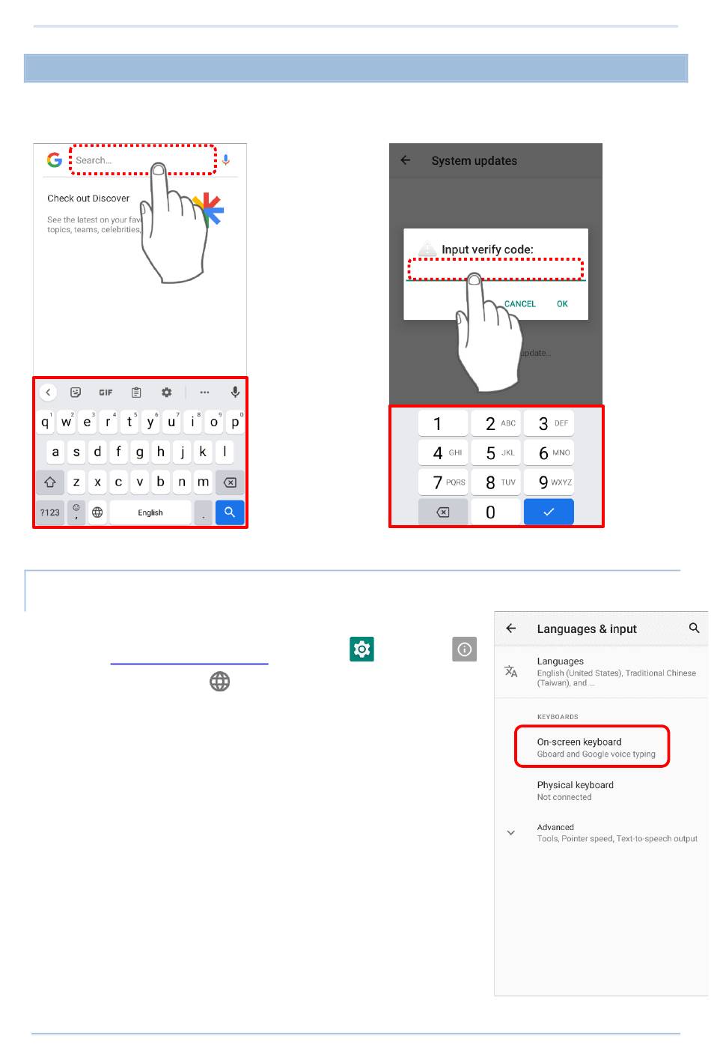Expand the Advanced section chevron

click(x=511, y=832)
